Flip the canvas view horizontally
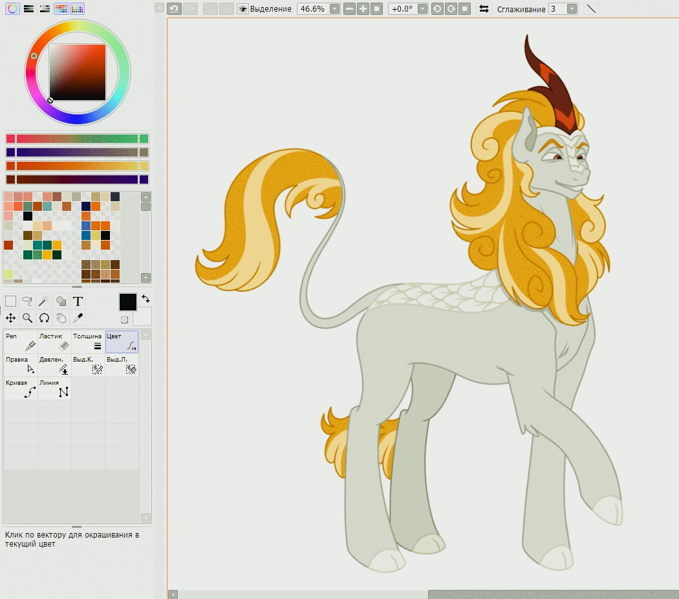Image resolution: width=679 pixels, height=599 pixels. [484, 8]
